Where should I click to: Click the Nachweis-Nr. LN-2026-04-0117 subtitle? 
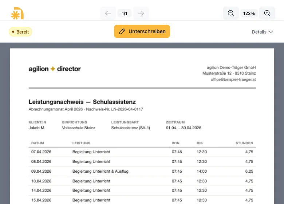(x=114, y=109)
